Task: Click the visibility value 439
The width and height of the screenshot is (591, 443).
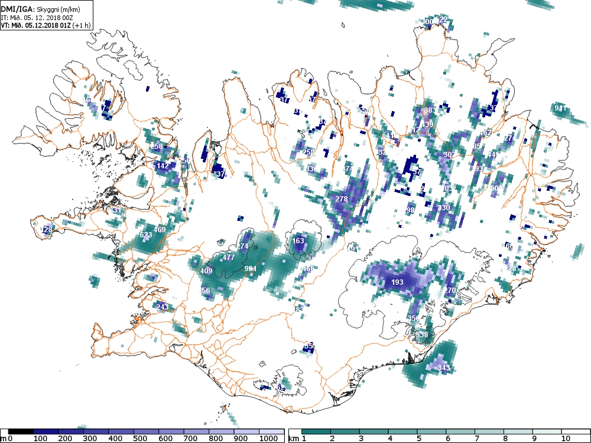Action: (427, 124)
